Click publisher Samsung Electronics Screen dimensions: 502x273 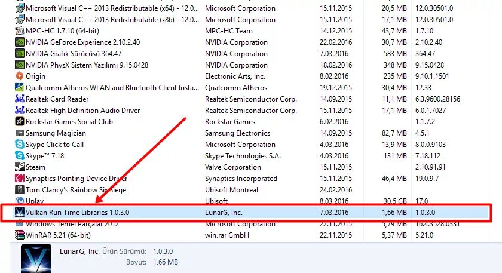coord(238,133)
